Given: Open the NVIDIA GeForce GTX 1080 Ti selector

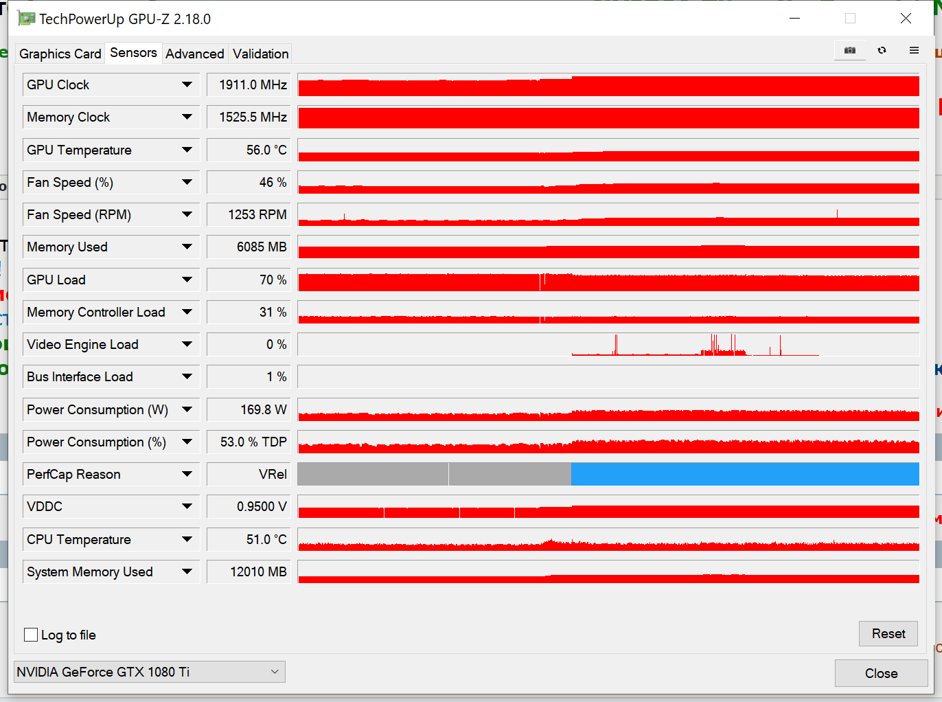Looking at the screenshot, I should (x=150, y=672).
